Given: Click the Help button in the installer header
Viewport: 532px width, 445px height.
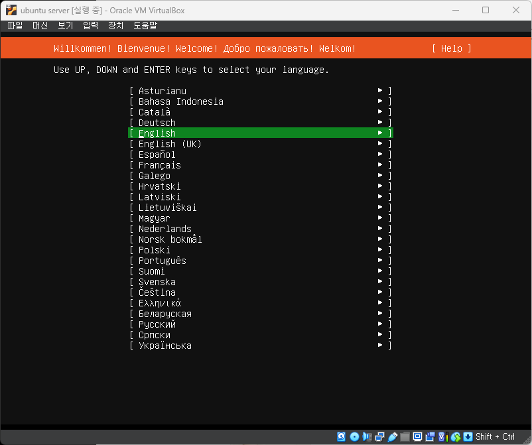Looking at the screenshot, I should pyautogui.click(x=452, y=48).
